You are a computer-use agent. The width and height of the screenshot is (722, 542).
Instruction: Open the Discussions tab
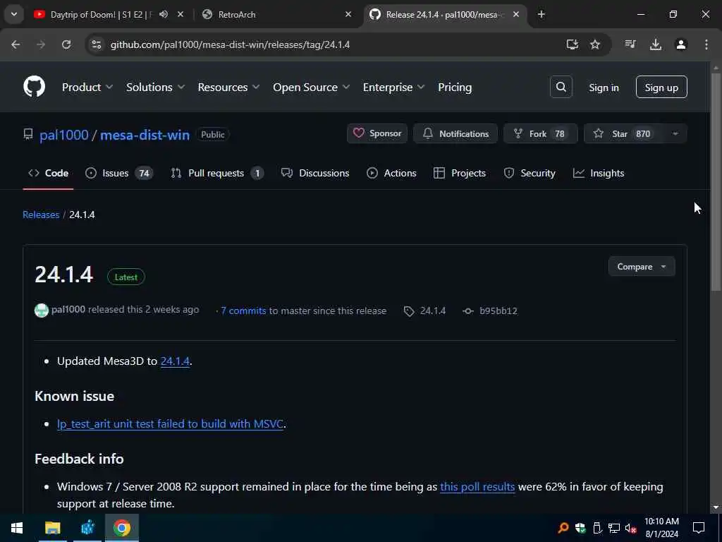[315, 173]
